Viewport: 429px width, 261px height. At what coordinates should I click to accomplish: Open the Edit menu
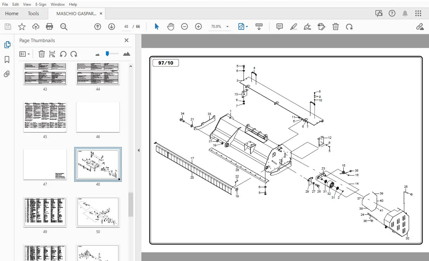point(16,4)
